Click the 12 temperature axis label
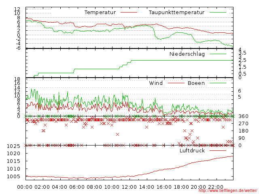Screen dimensions: 259x194 [17, 9]
